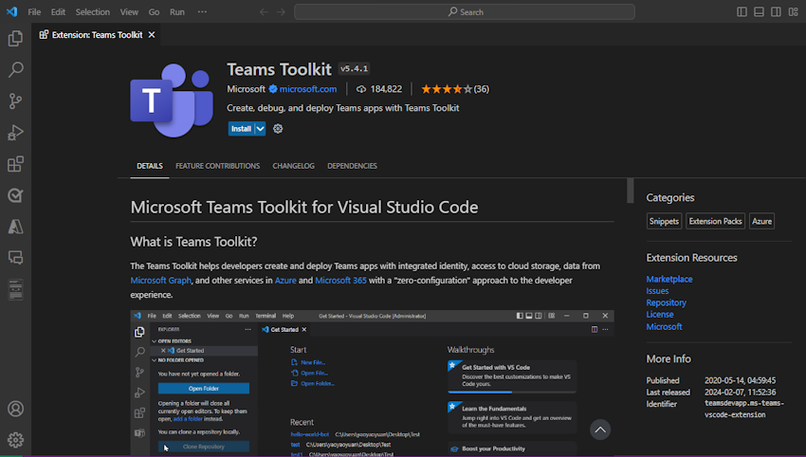Click the extension settings gear beside Install

pyautogui.click(x=278, y=129)
